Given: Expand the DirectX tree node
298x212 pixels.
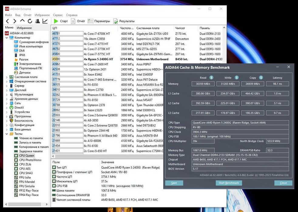Looking at the screenshot, I should tap(7, 108).
